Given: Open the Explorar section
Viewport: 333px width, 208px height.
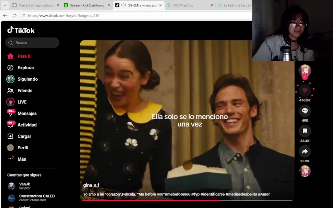Looking at the screenshot, I should click(26, 68).
